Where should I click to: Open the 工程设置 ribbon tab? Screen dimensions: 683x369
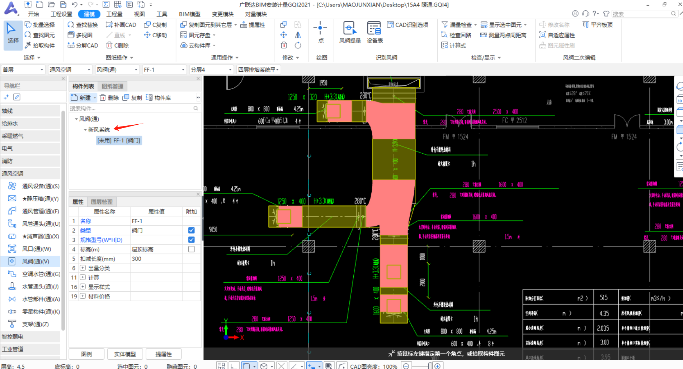[61, 14]
